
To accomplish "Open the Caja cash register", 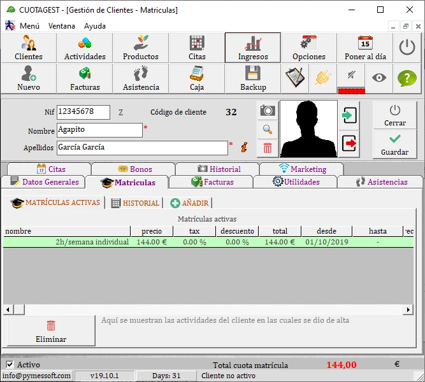I will [197, 78].
